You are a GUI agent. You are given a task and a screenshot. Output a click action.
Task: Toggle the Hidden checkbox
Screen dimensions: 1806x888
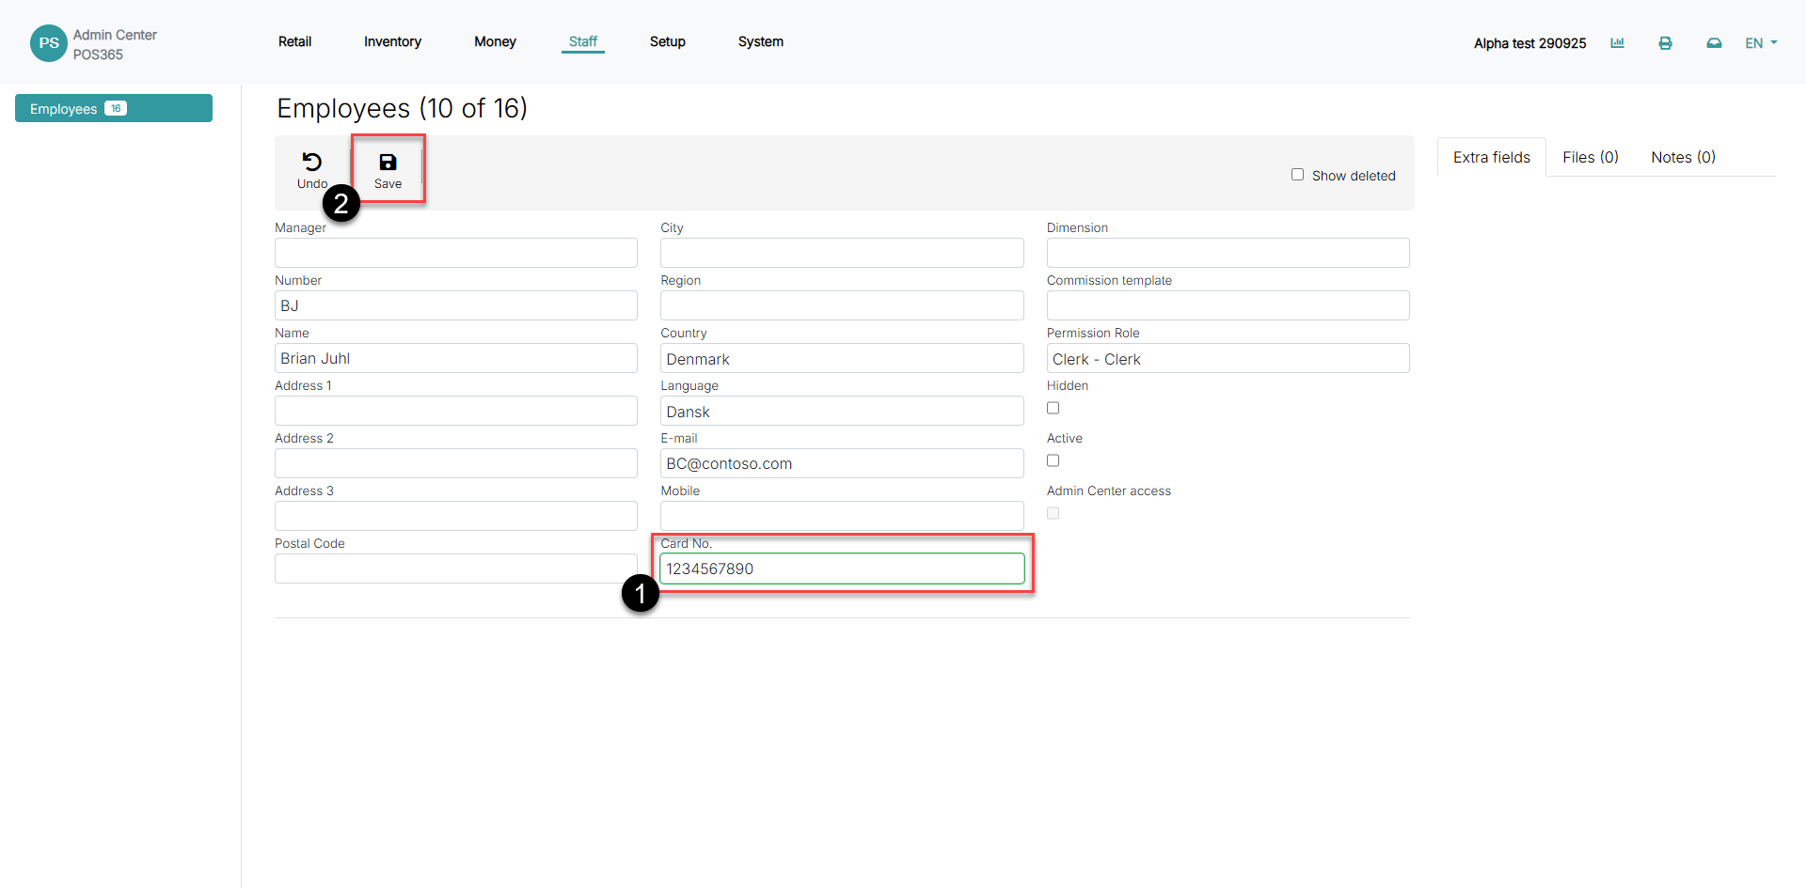click(x=1053, y=408)
